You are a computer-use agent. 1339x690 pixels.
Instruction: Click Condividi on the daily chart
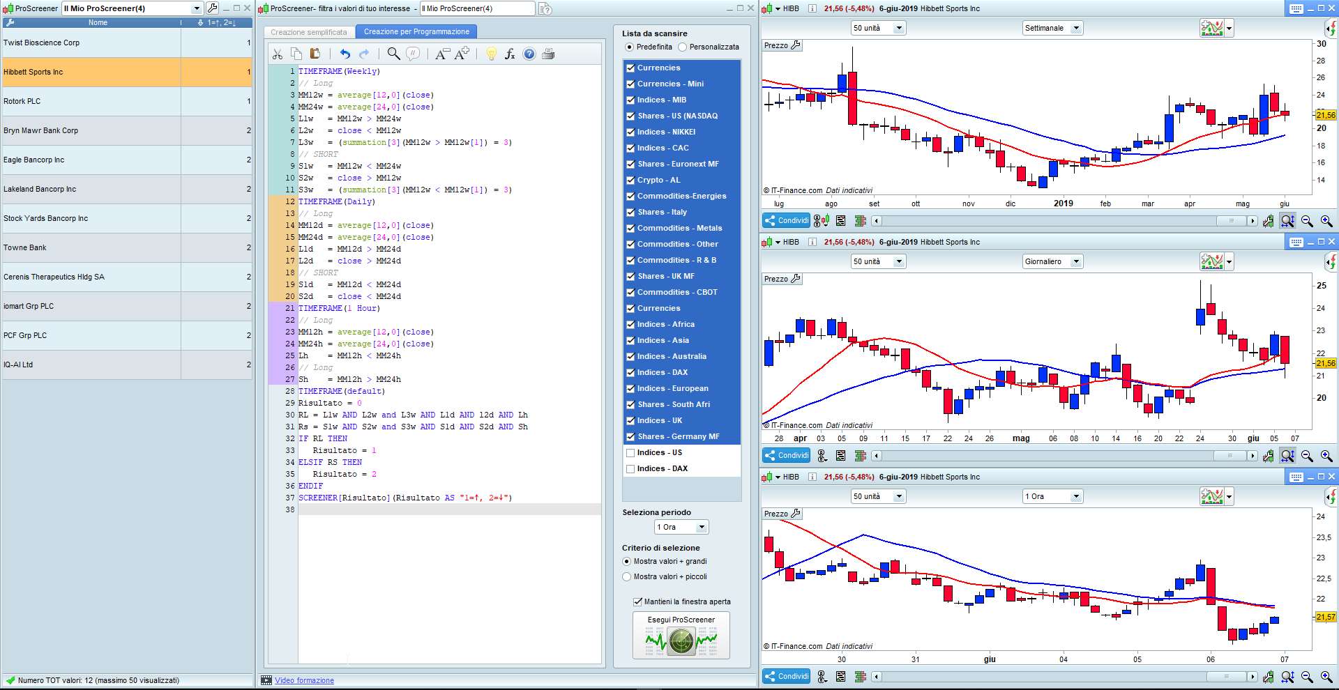pos(787,456)
